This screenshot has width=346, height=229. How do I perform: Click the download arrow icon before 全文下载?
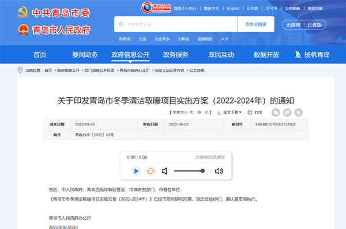coord(219,113)
